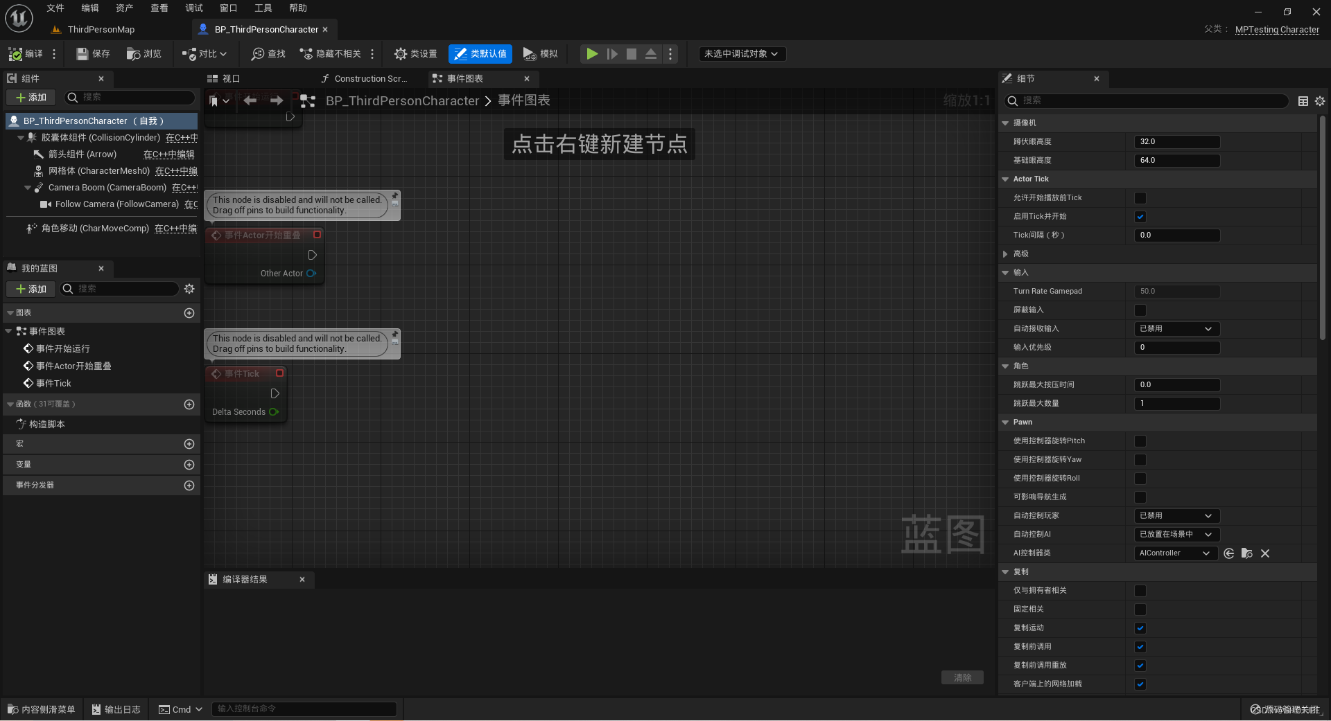Open 自动控制AI dropdown

1176,535
